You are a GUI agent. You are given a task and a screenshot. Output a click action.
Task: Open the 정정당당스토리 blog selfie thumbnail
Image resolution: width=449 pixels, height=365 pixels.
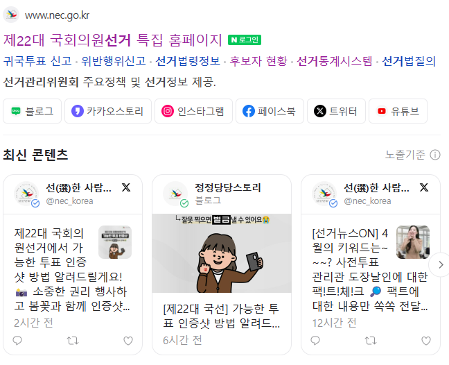pyautogui.click(x=222, y=253)
